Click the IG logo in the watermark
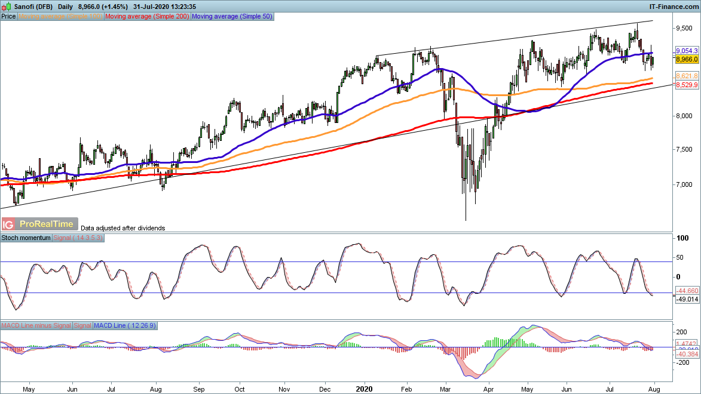Viewport: 701px width, 394px height. pyautogui.click(x=8, y=224)
